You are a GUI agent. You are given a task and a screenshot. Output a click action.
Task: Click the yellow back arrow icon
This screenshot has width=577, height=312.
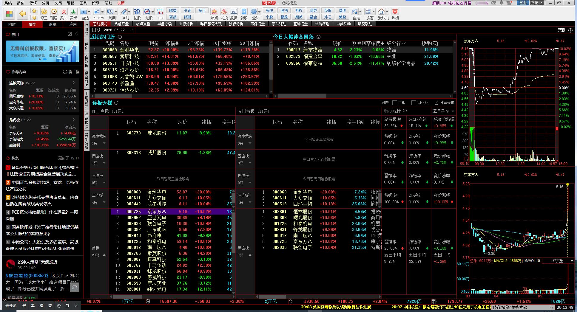point(22,14)
